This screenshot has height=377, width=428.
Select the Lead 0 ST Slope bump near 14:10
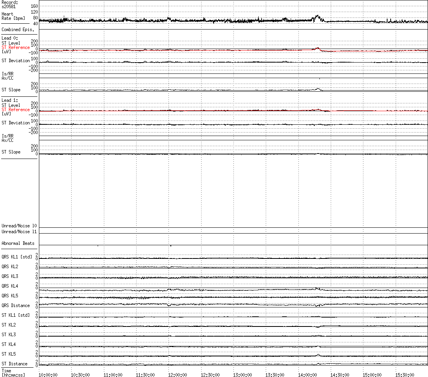pyautogui.click(x=318, y=89)
